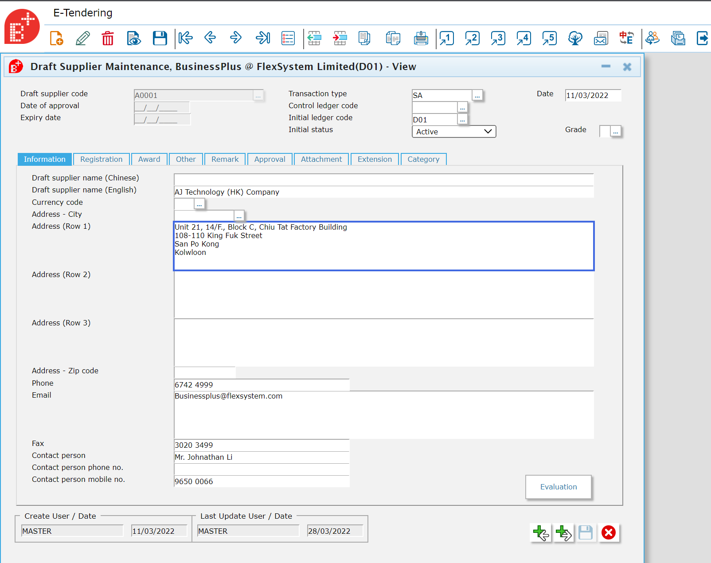This screenshot has width=711, height=563.
Task: Click the Contact person field Mr. Johnathan Li
Action: point(262,457)
